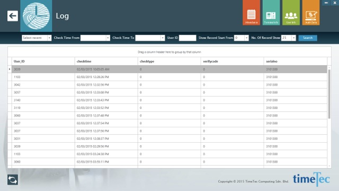Open the Attendance module tile
339x191 pixels.
251,13
